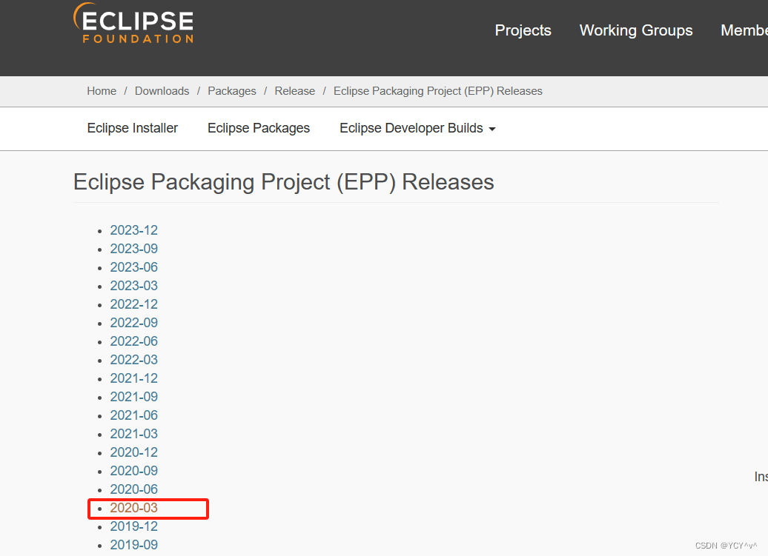The height and width of the screenshot is (556, 768).
Task: Open the Working Groups menu
Action: click(635, 30)
